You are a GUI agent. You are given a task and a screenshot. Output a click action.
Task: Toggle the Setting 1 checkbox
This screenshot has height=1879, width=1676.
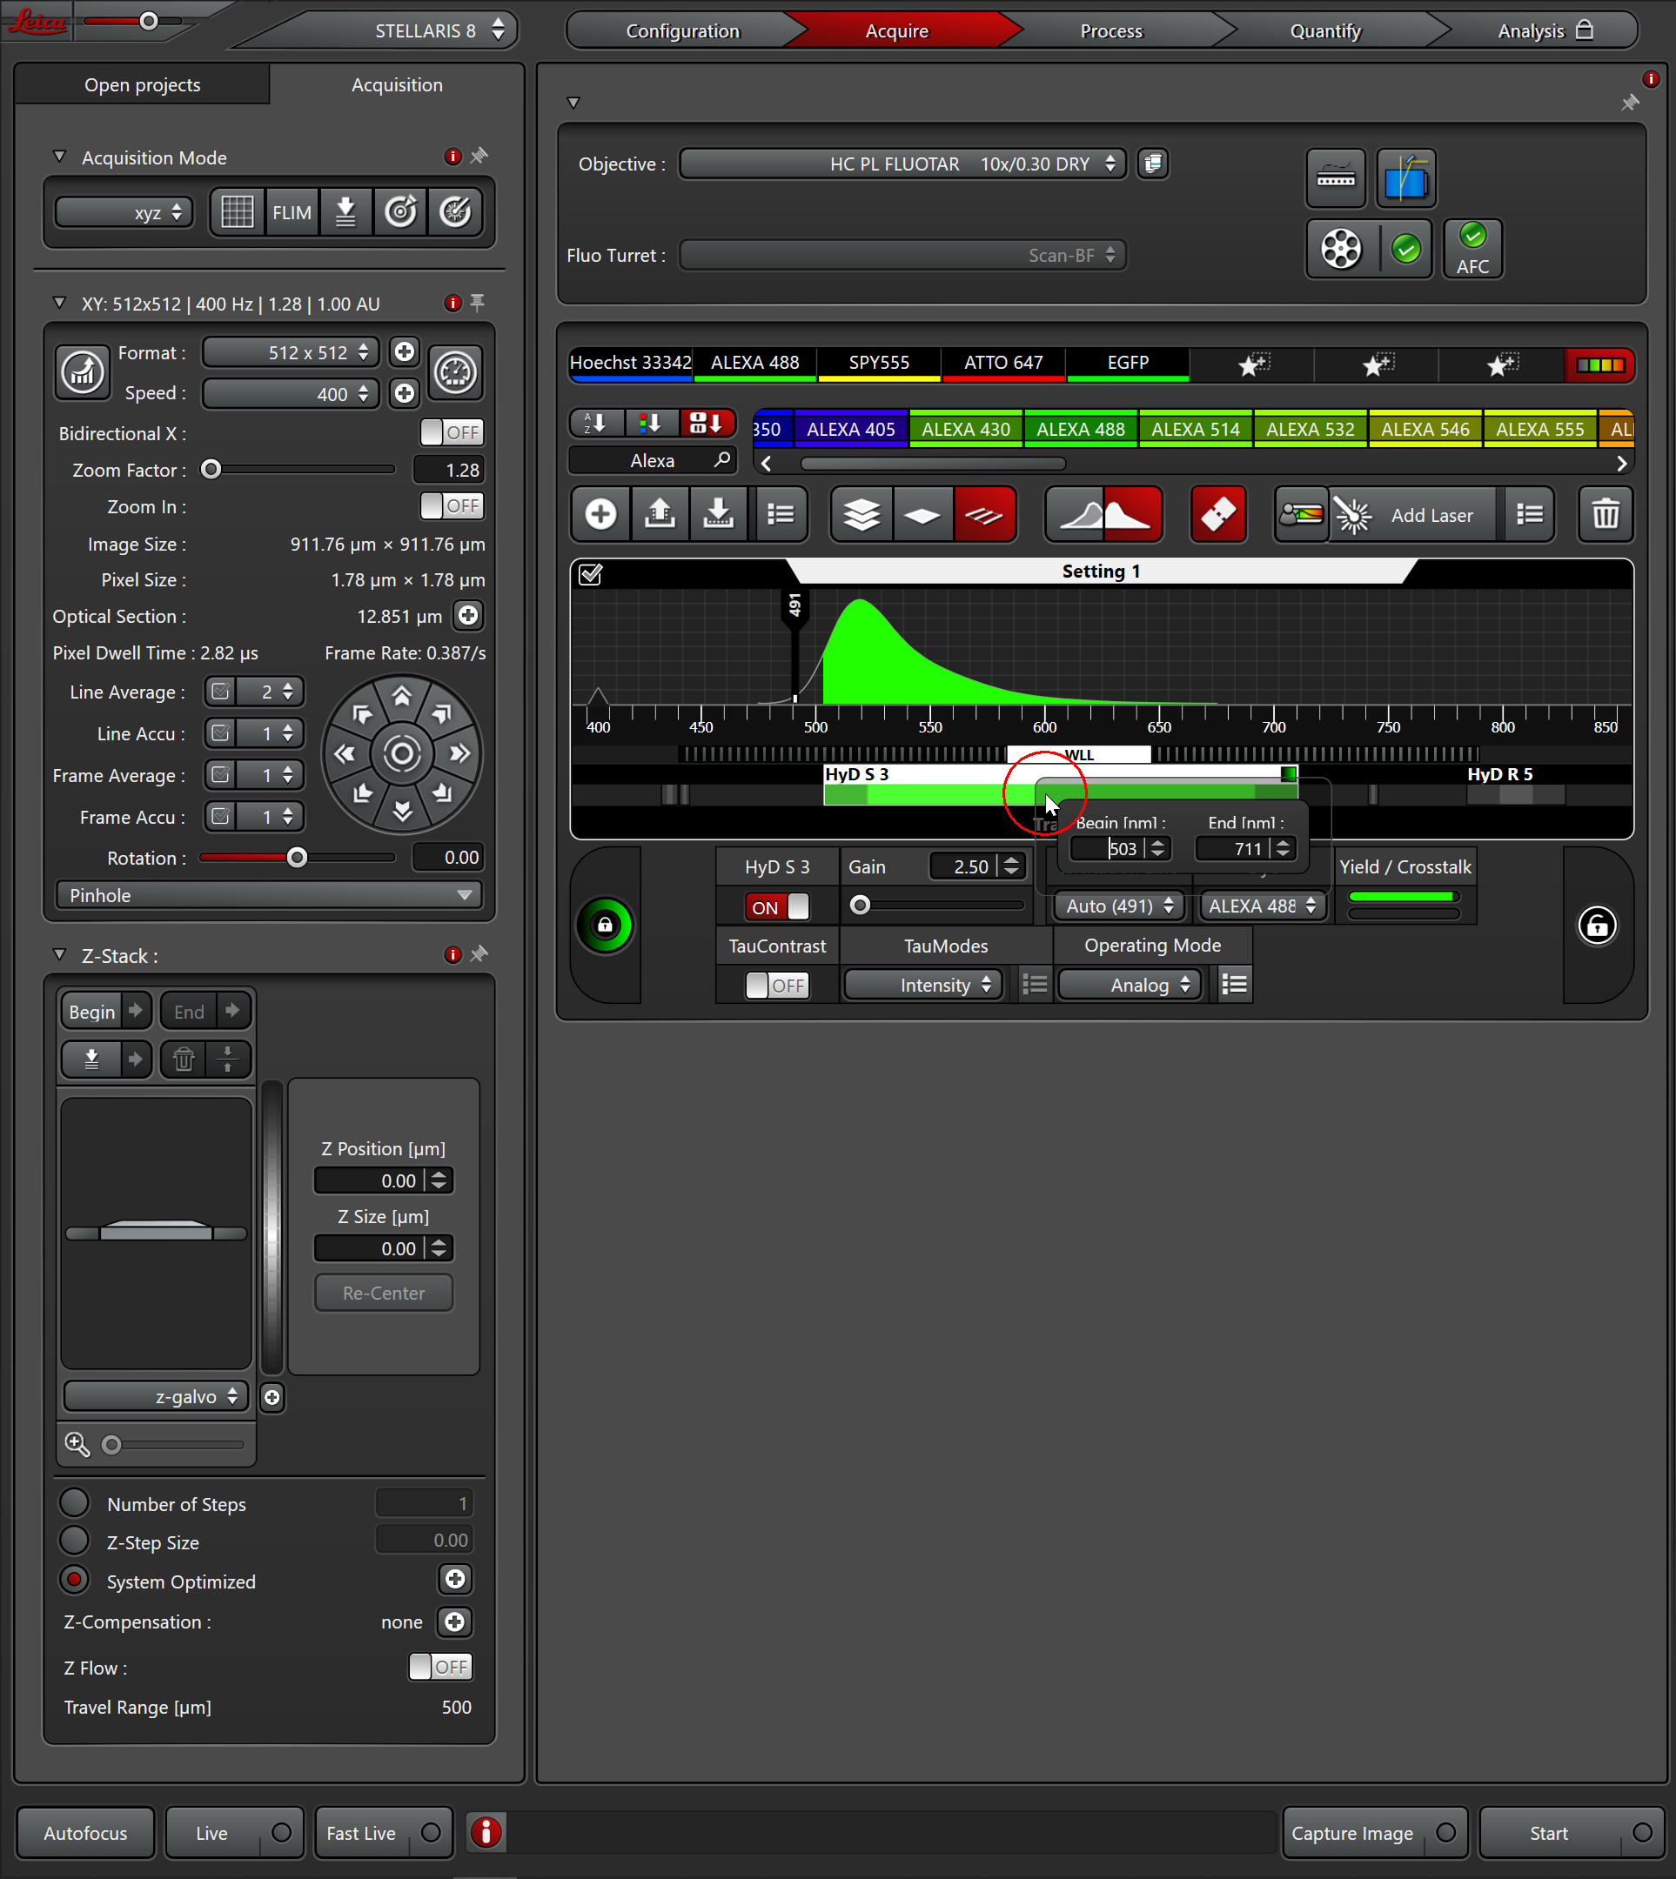[x=590, y=574]
